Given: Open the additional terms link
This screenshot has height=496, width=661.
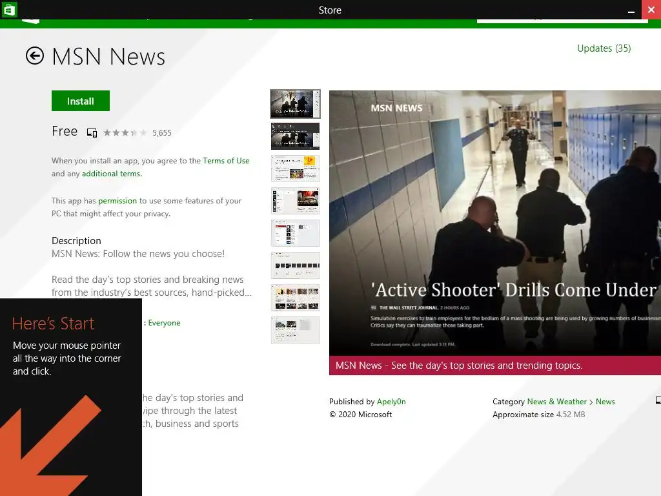Looking at the screenshot, I should tap(111, 174).
